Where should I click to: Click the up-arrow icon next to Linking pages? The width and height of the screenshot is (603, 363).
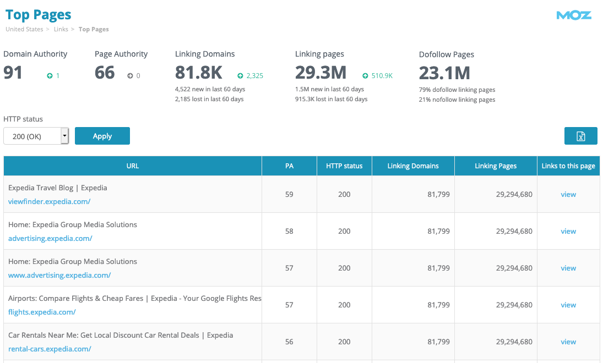coord(365,76)
